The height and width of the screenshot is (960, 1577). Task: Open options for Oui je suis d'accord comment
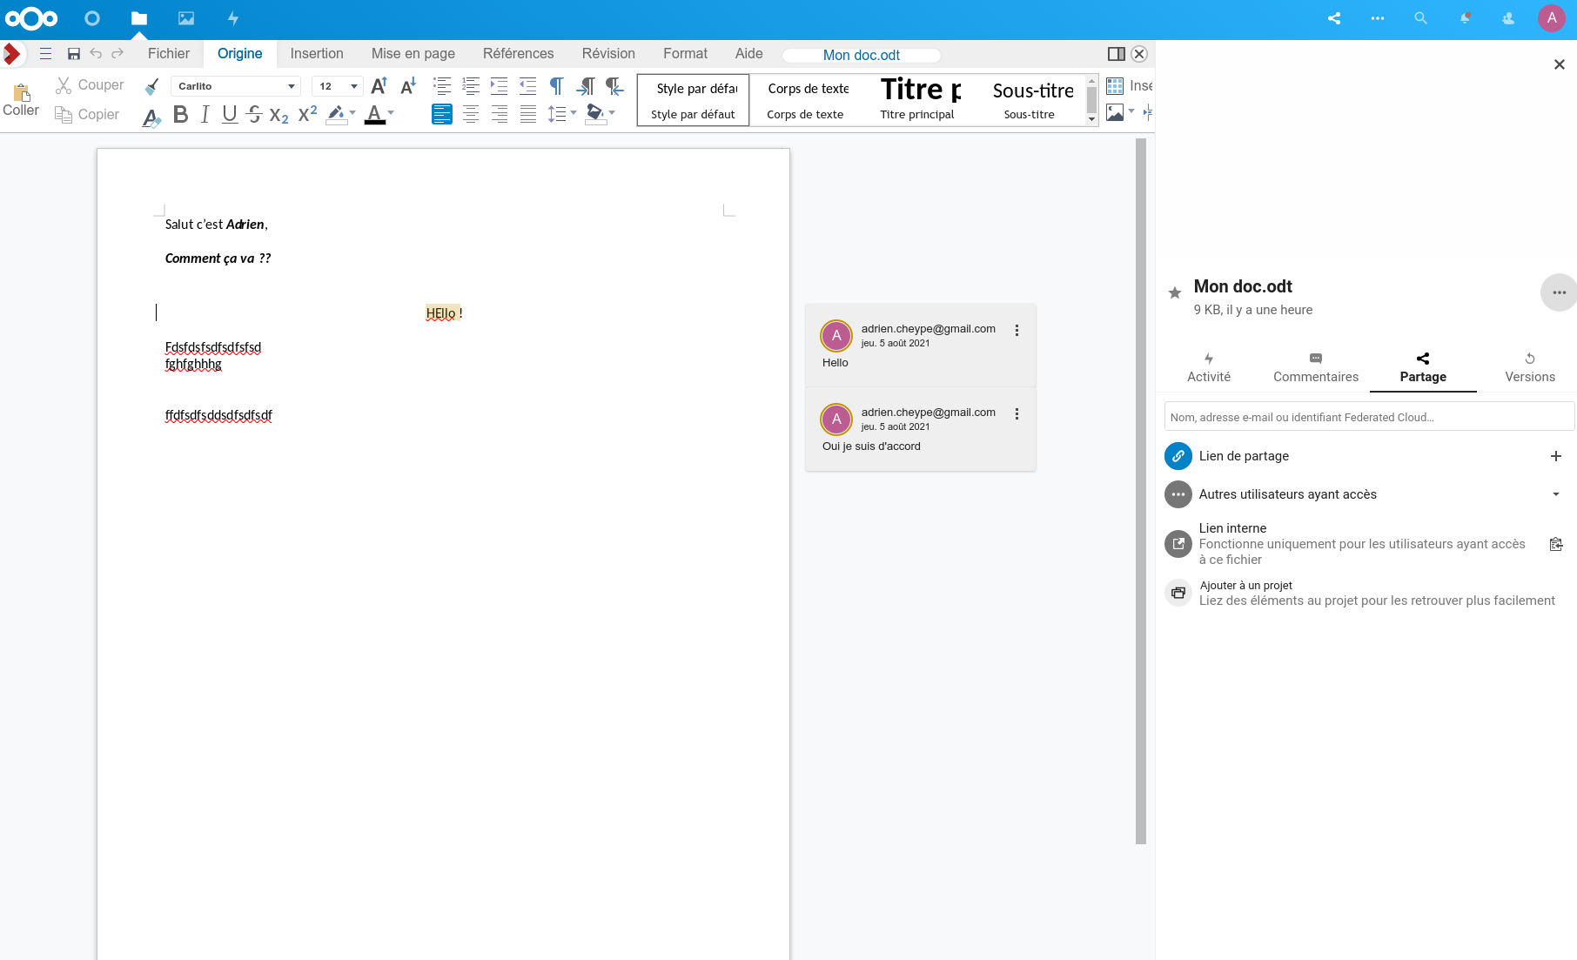click(x=1017, y=414)
